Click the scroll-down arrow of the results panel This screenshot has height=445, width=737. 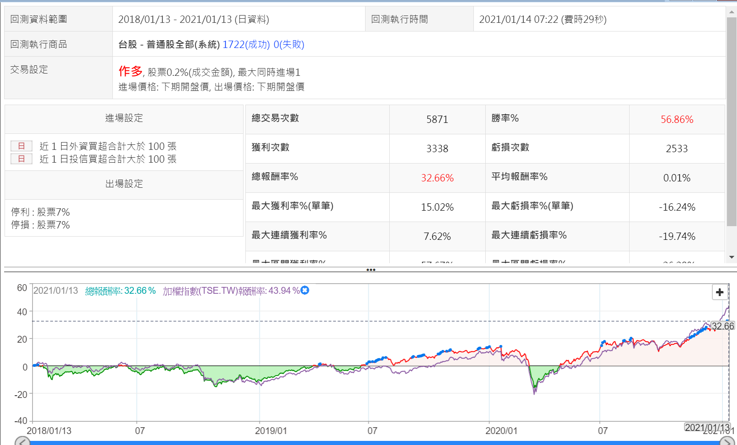(732, 257)
